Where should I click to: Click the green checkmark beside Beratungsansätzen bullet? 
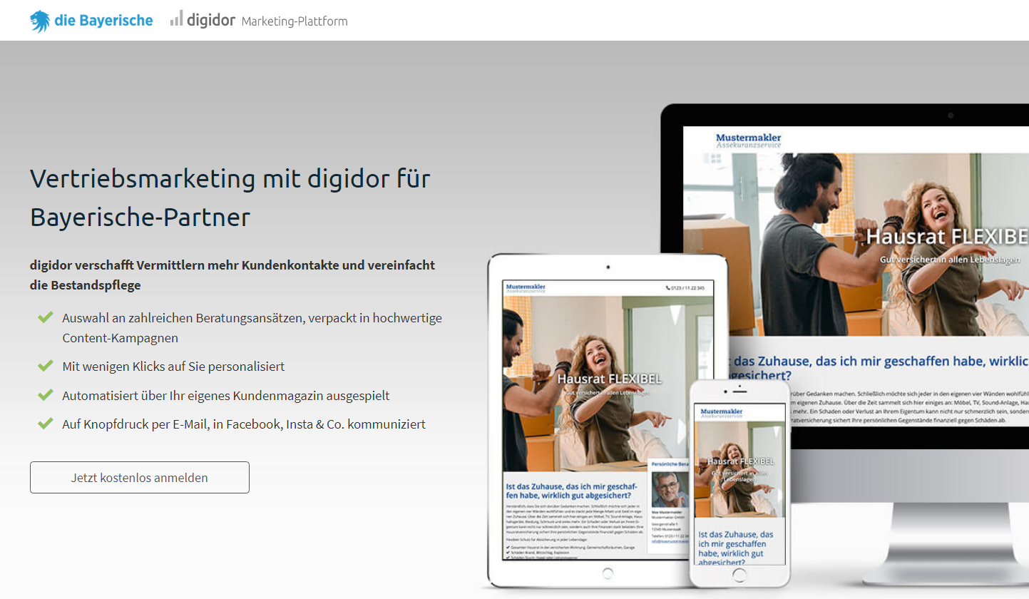(46, 317)
